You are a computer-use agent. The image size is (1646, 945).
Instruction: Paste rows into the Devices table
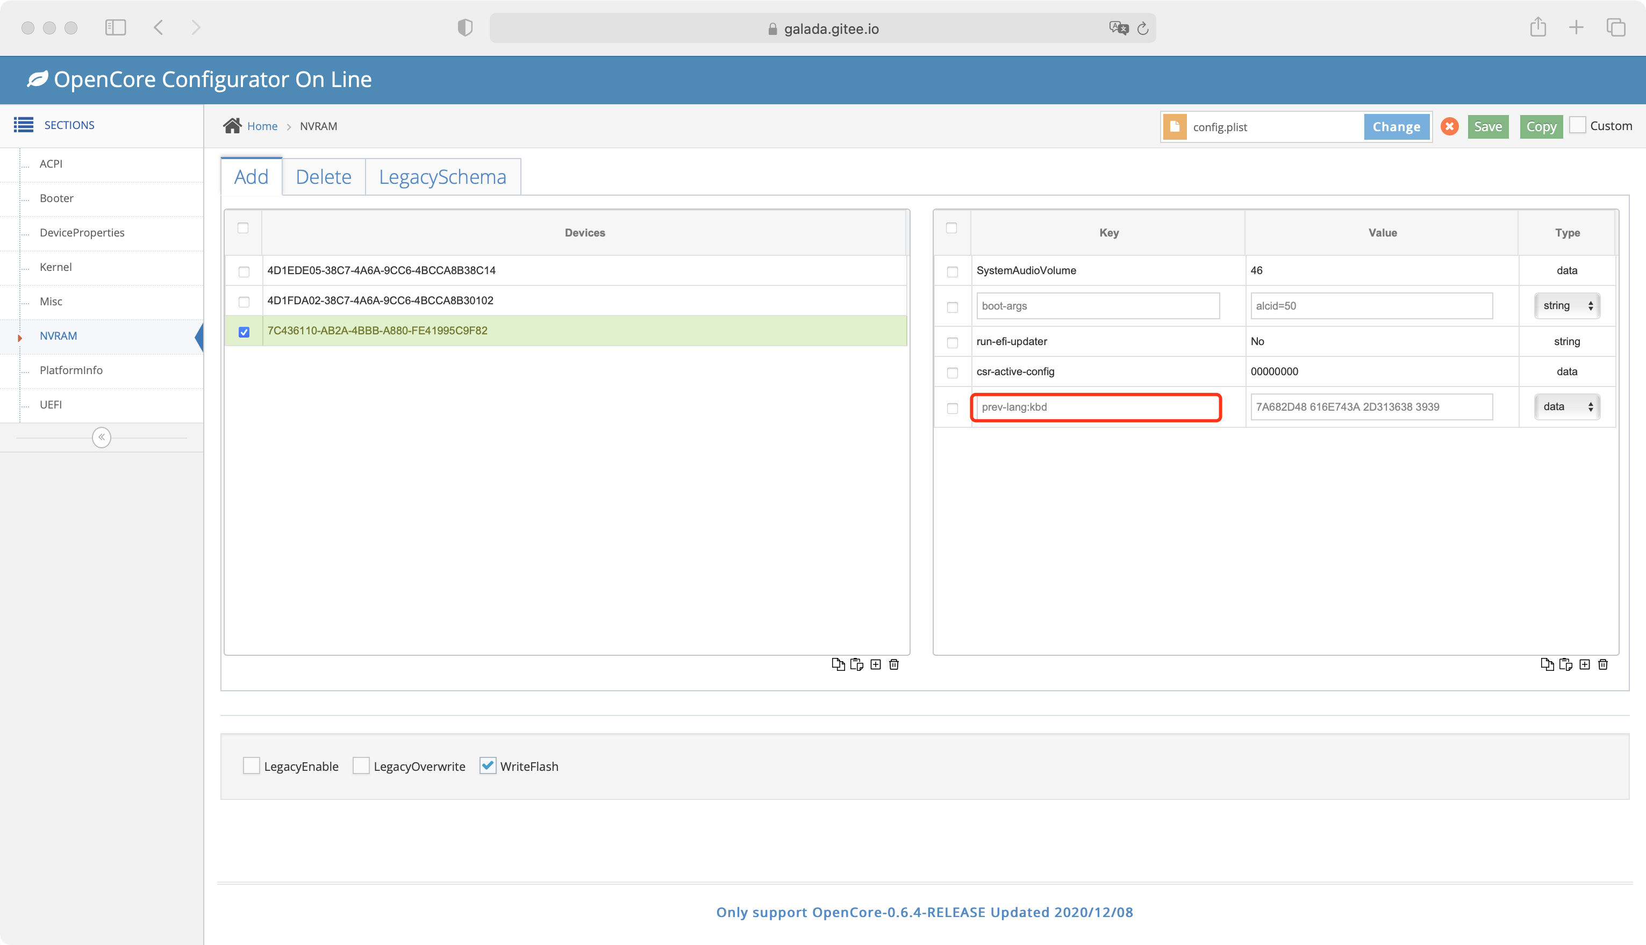click(x=857, y=664)
